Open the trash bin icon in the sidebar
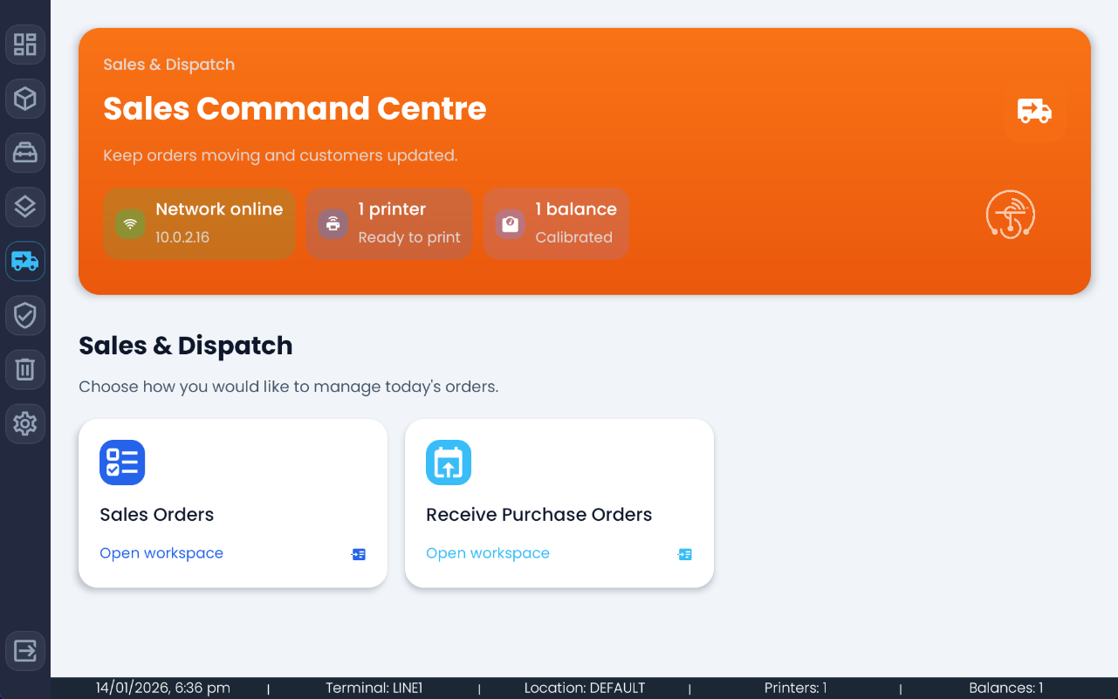Screen dimensions: 1118x699 (x=25, y=369)
